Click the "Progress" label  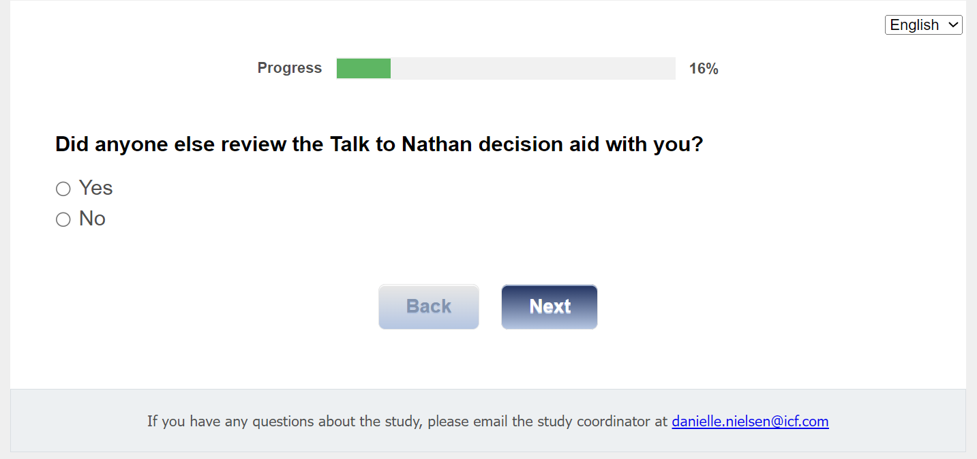pos(289,68)
